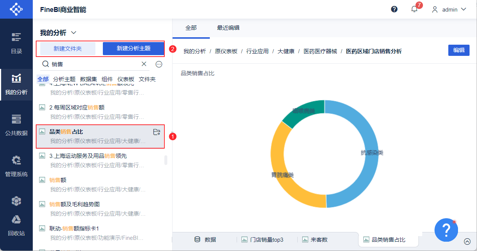
Task: Expand the 我的分析 title dropdown
Action: tap(73, 33)
